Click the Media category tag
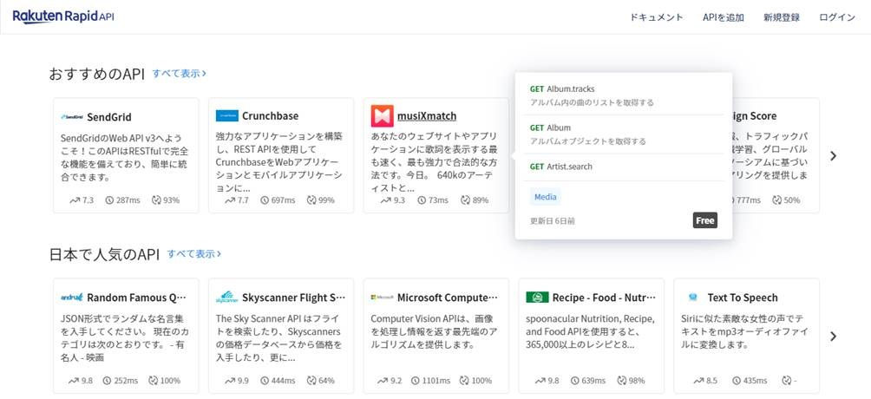The height and width of the screenshot is (399, 871). [x=545, y=197]
